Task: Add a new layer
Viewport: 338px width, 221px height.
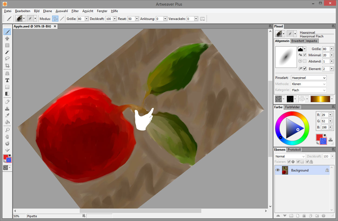Action: click(x=297, y=216)
